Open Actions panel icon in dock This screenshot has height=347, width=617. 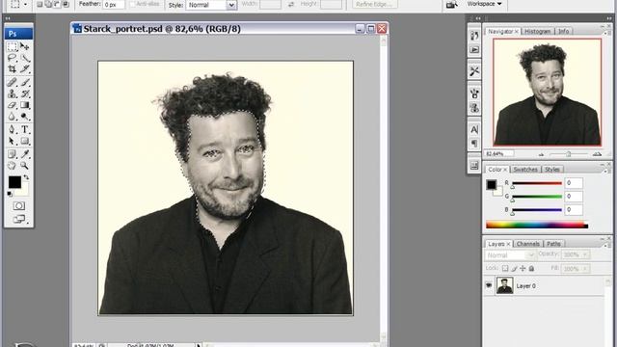[474, 49]
